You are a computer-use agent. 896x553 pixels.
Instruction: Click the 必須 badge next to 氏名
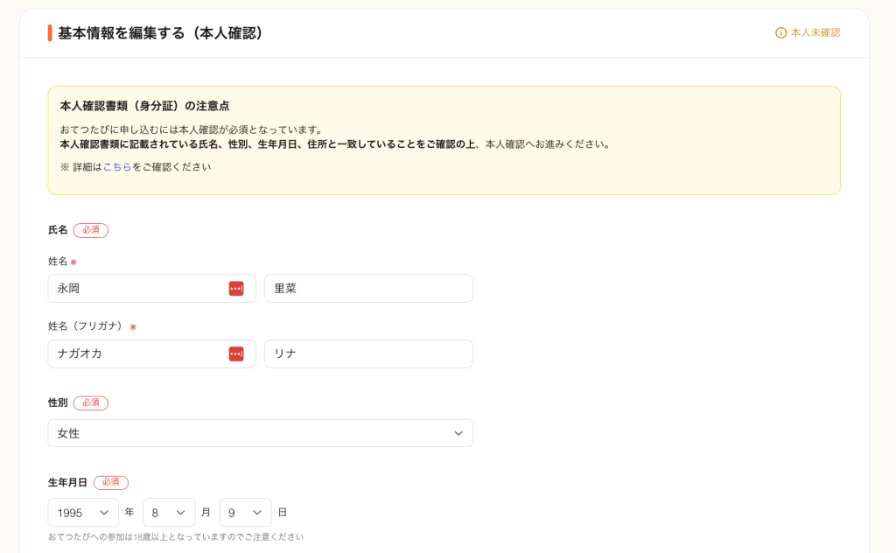point(91,230)
